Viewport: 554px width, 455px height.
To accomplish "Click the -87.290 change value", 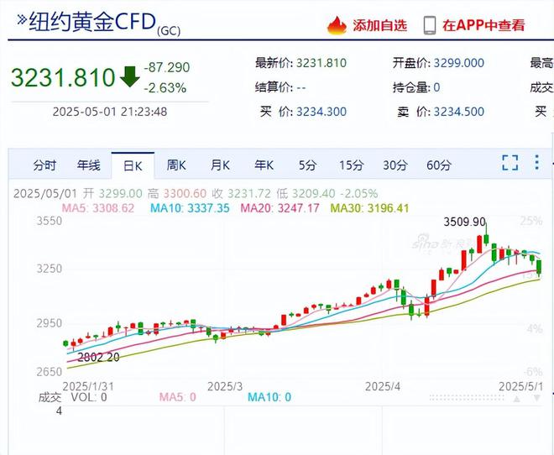I will (x=167, y=67).
